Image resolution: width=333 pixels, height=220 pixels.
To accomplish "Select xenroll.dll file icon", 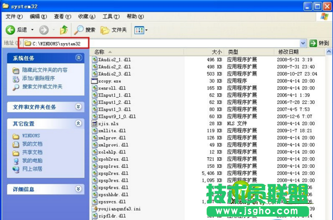I will (95, 88).
